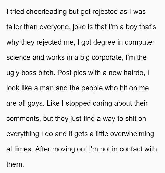Click the final word "them."
Viewport: 165px width, 173px height.
pos(15,164)
